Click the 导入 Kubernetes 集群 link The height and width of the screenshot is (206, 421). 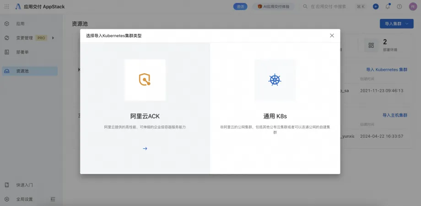(x=387, y=70)
